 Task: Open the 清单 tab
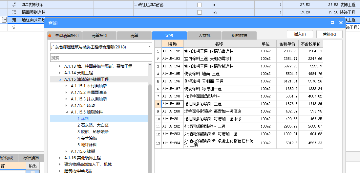coord(134,36)
